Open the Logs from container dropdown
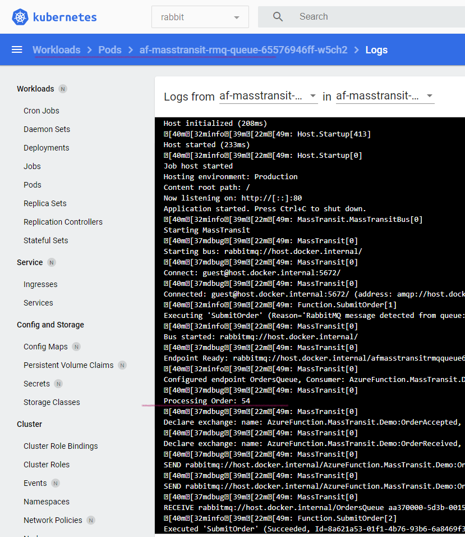This screenshot has width=465, height=537. click(268, 96)
